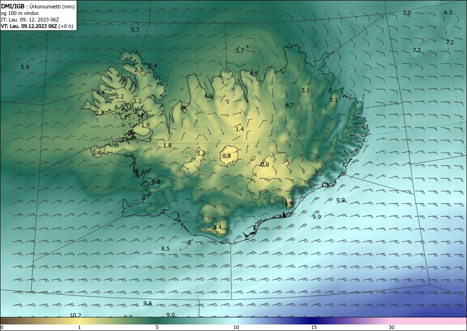Click the 7.3 value label
Image resolution: width=467 pixels, height=331 pixels.
pyautogui.click(x=417, y=50)
